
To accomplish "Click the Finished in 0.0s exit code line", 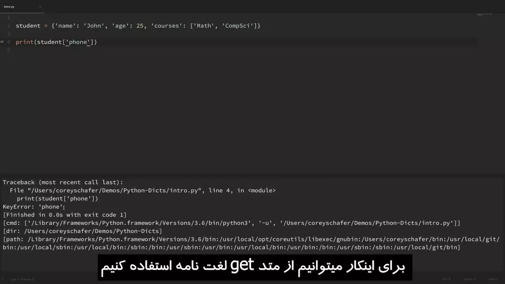I will tap(65, 215).
